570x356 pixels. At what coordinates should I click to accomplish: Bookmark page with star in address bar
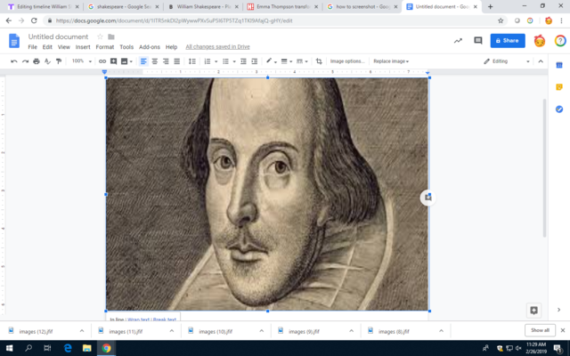(501, 20)
